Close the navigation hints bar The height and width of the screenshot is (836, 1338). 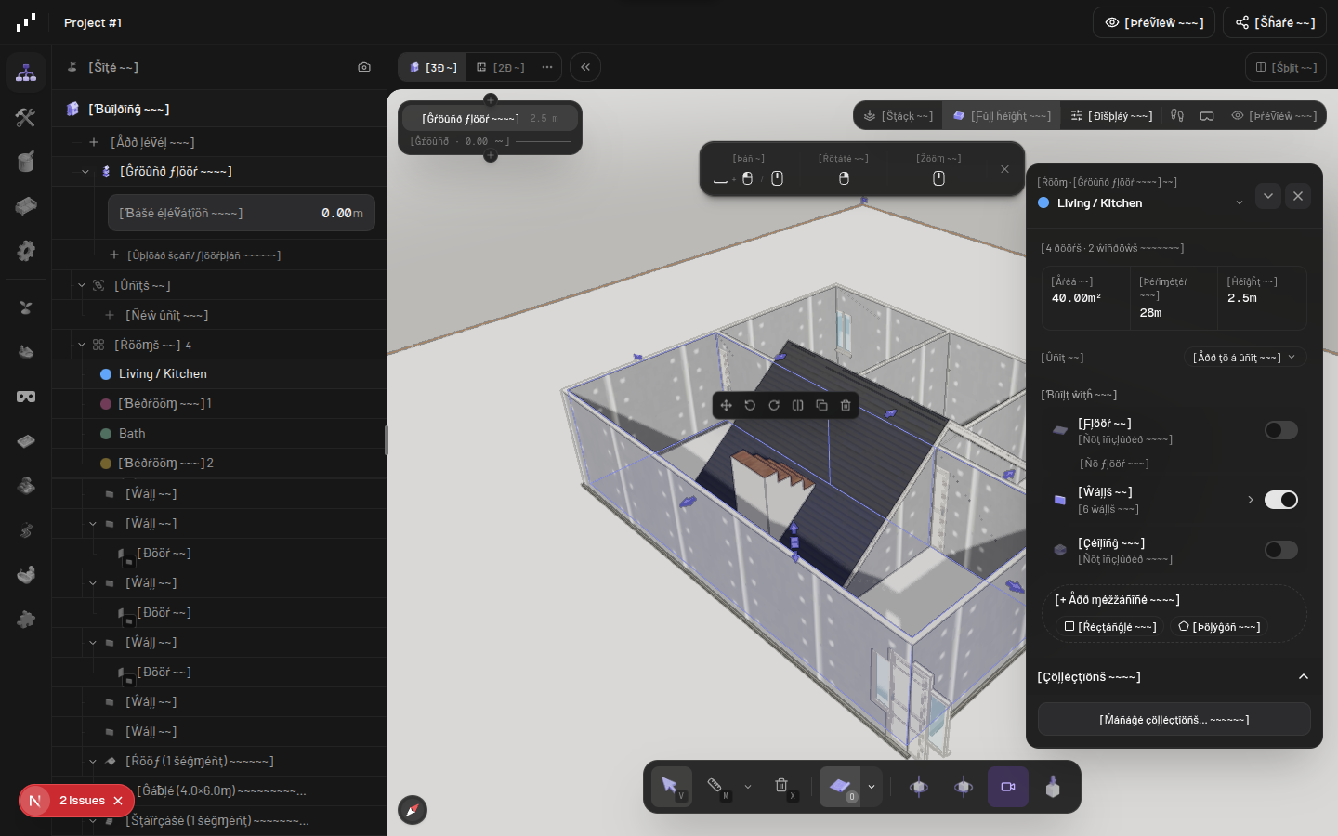(x=1004, y=169)
